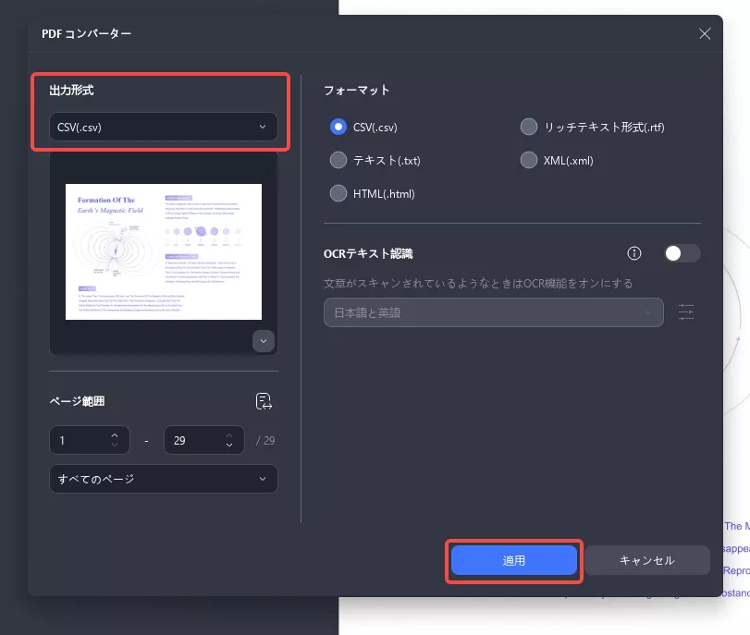750x635 pixels.
Task: Select the XML(.xml) format option
Action: pyautogui.click(x=529, y=160)
